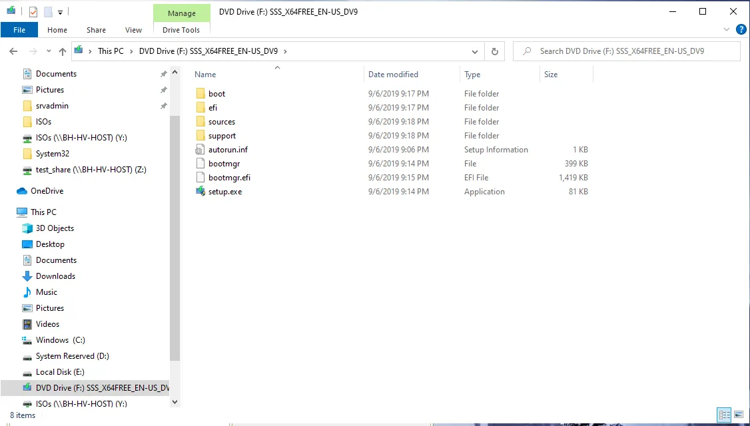This screenshot has height=426, width=750.
Task: Refresh the DVD Drive folder view
Action: [x=495, y=51]
